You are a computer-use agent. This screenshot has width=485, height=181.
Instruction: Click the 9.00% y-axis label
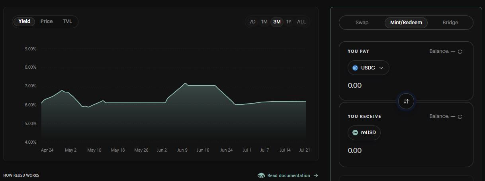click(31, 49)
